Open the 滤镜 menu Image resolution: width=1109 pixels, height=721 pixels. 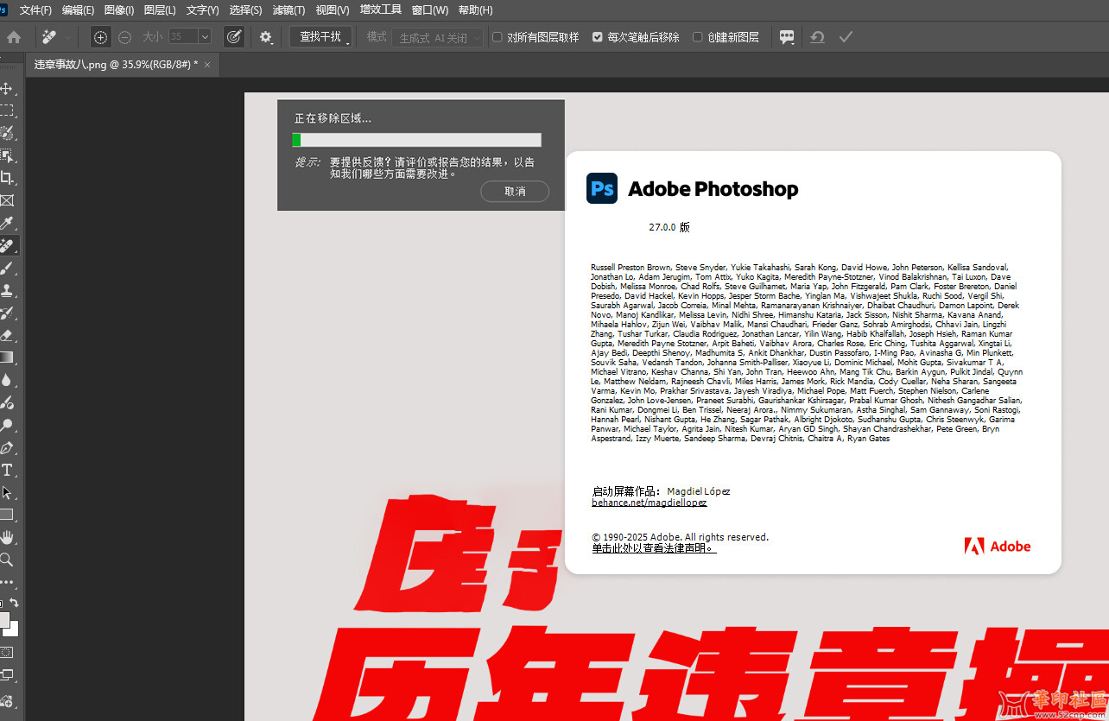[x=288, y=9]
